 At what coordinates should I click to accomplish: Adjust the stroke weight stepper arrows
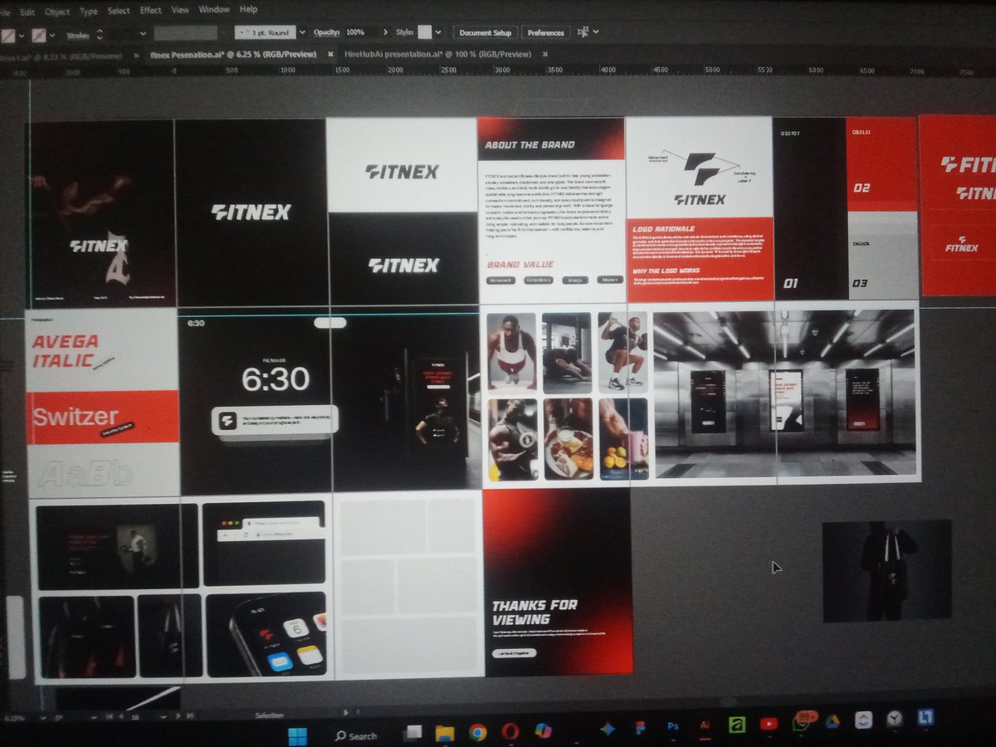click(x=100, y=35)
